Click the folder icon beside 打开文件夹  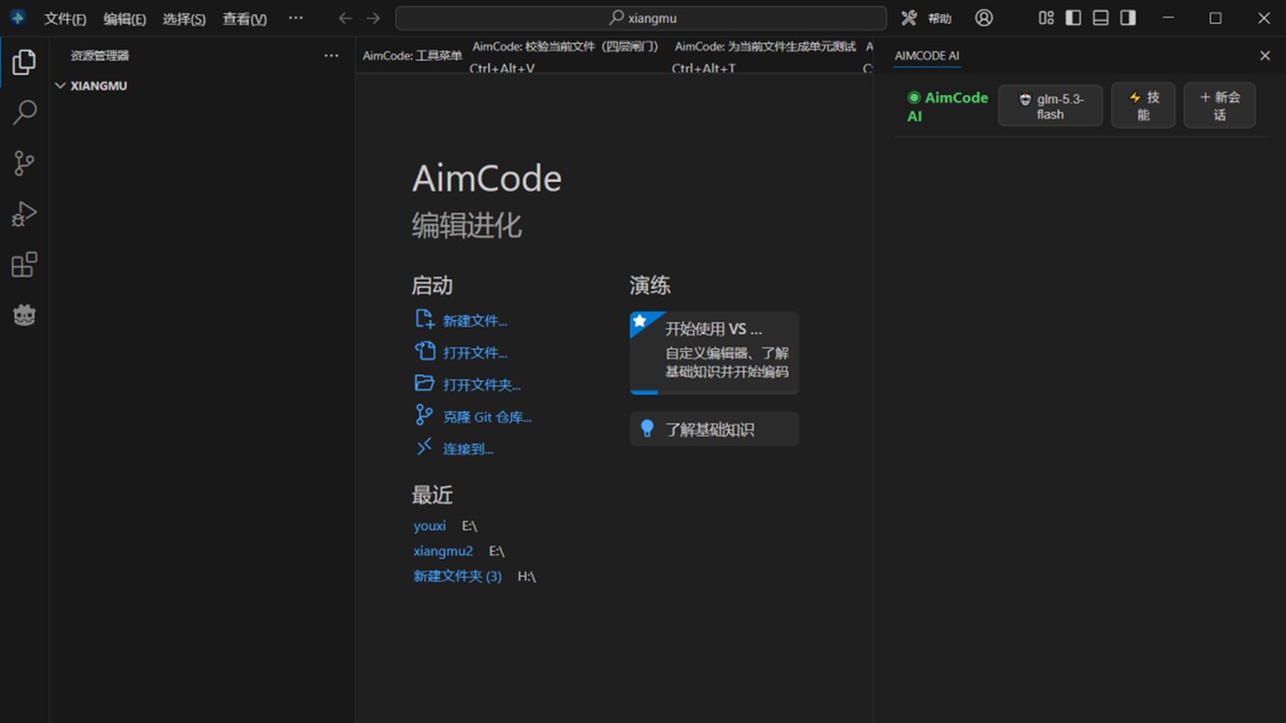(x=424, y=383)
